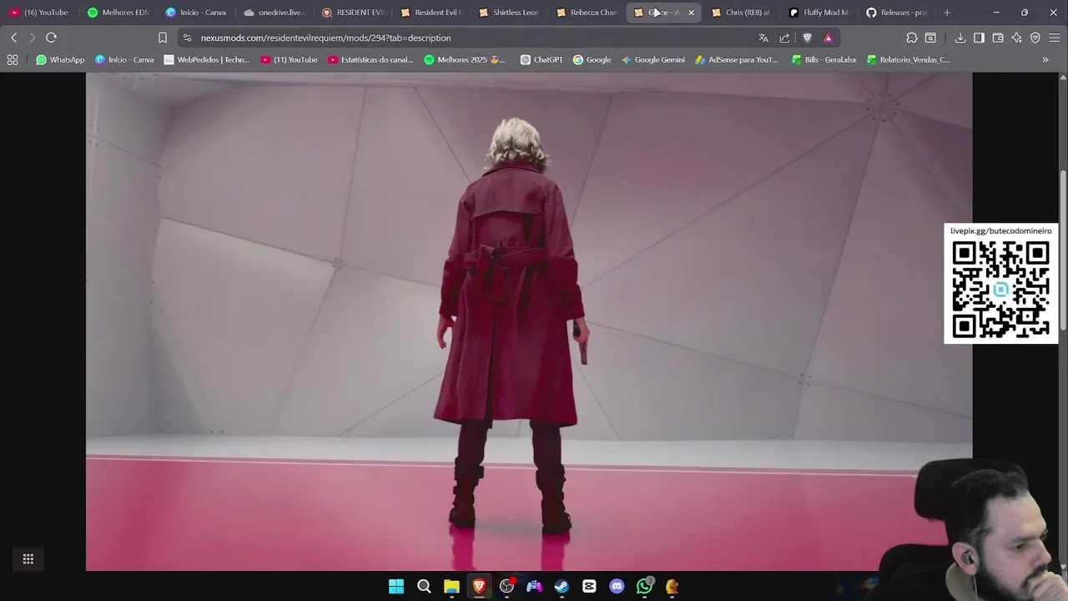This screenshot has width=1068, height=601.
Task: Click the red coat mod preview image
Action: coord(529,321)
